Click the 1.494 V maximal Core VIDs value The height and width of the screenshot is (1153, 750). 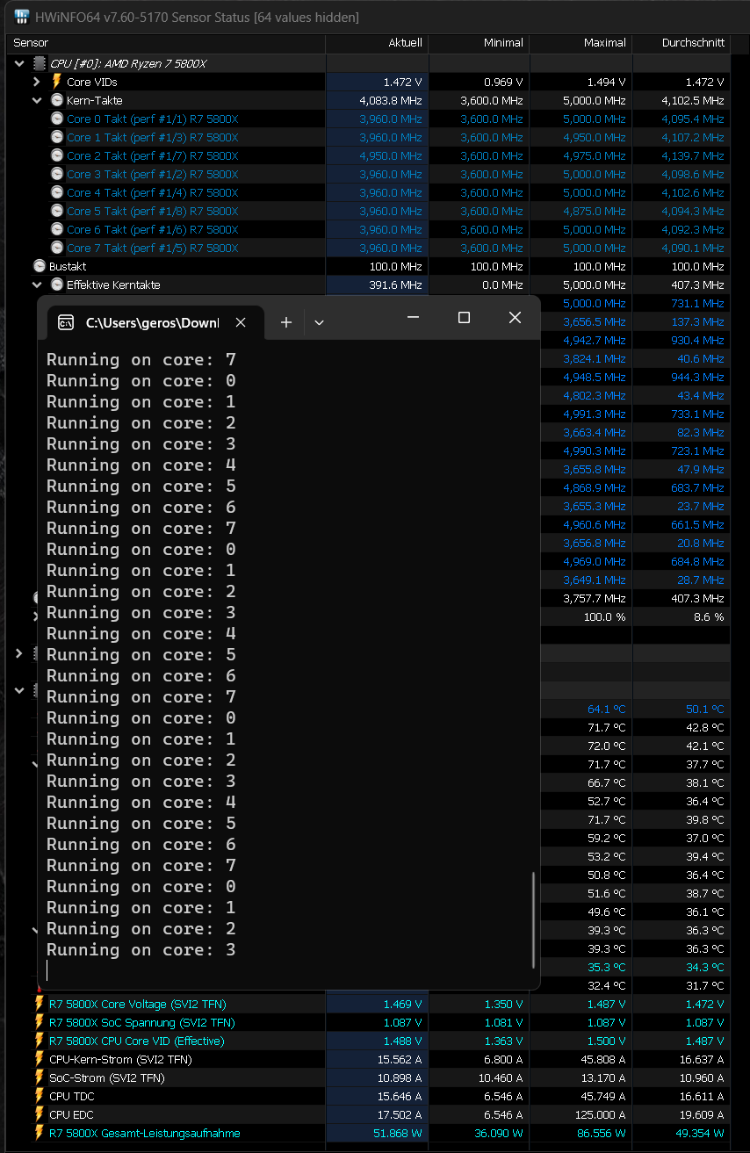pyautogui.click(x=605, y=82)
